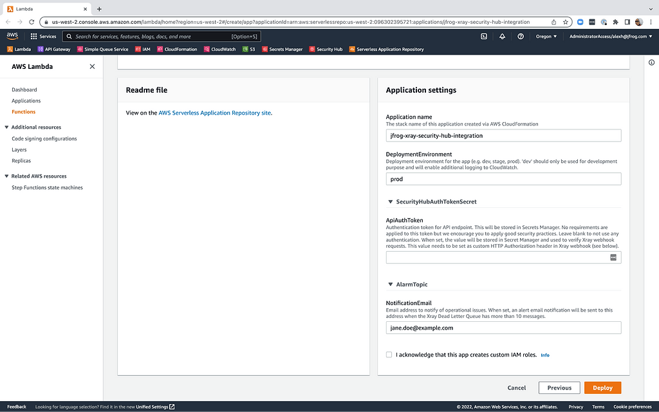Go to Applications in the sidebar
This screenshot has width=659, height=412.
click(26, 100)
